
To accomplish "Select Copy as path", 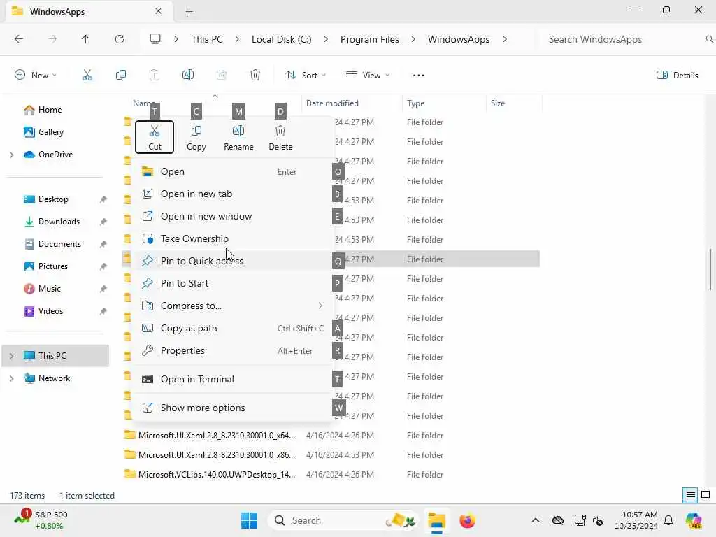I will click(233, 329).
